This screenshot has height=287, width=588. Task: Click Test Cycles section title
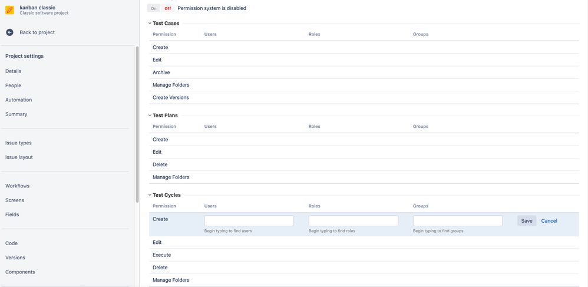(167, 195)
